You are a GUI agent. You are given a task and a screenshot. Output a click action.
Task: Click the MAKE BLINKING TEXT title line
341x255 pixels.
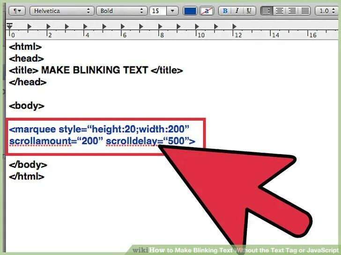(x=96, y=70)
